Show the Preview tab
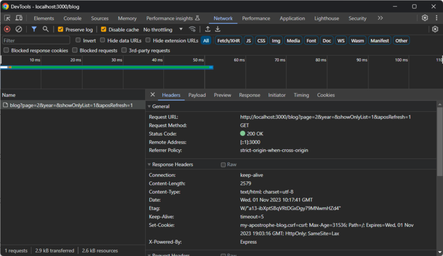 222,95
